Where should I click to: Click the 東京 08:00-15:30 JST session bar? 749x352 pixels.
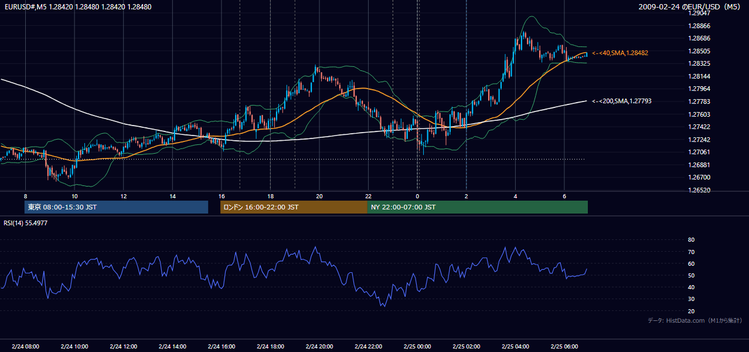116,207
